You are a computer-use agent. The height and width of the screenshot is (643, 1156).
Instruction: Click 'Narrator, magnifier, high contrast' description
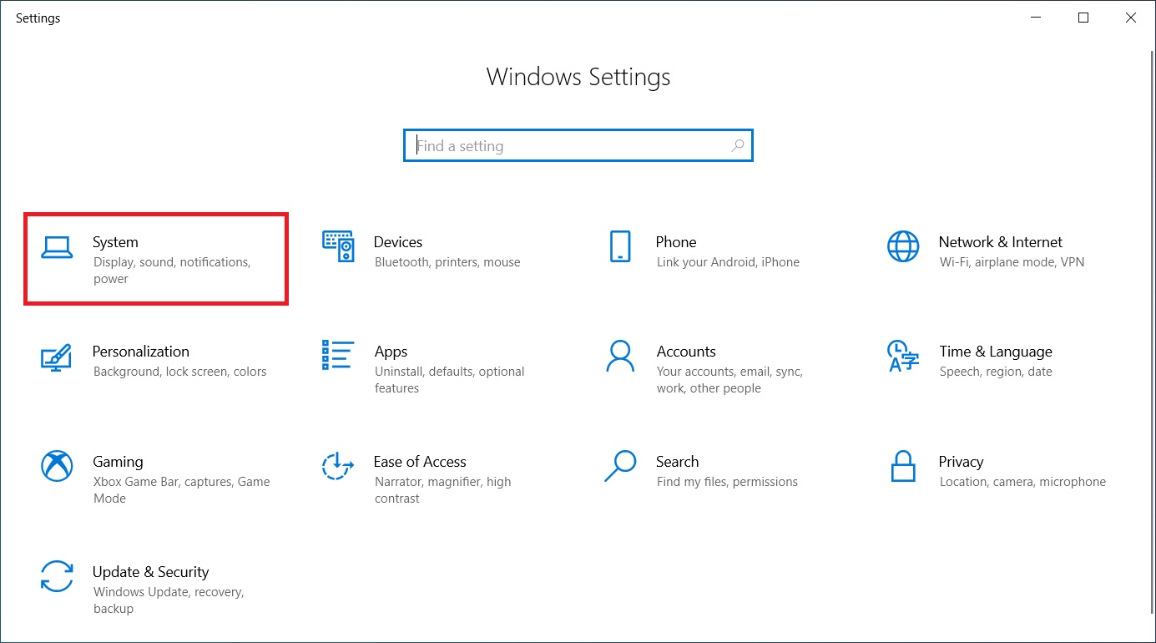pos(443,490)
